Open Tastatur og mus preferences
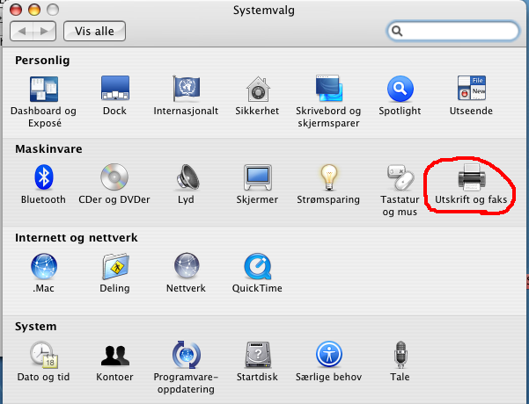The width and height of the screenshot is (529, 404). [400, 178]
